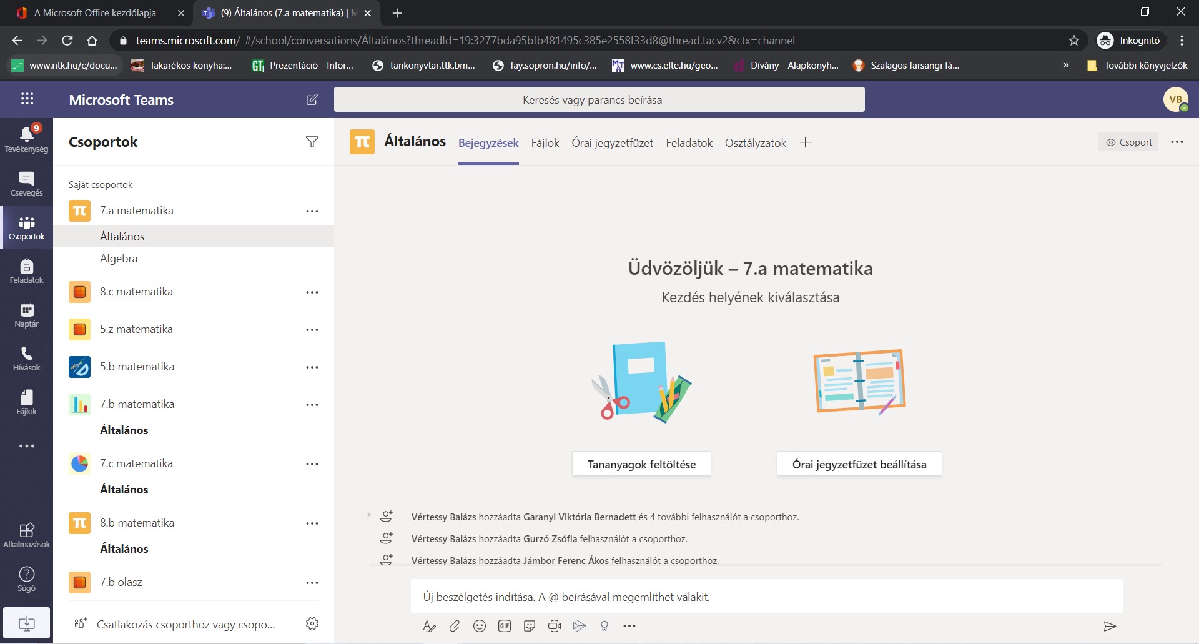Open more options for 8.b matematika
Viewport: 1199px width, 644px height.
[x=312, y=523]
